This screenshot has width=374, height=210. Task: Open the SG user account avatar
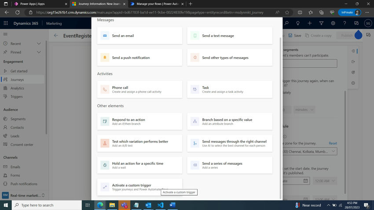coord(368,23)
